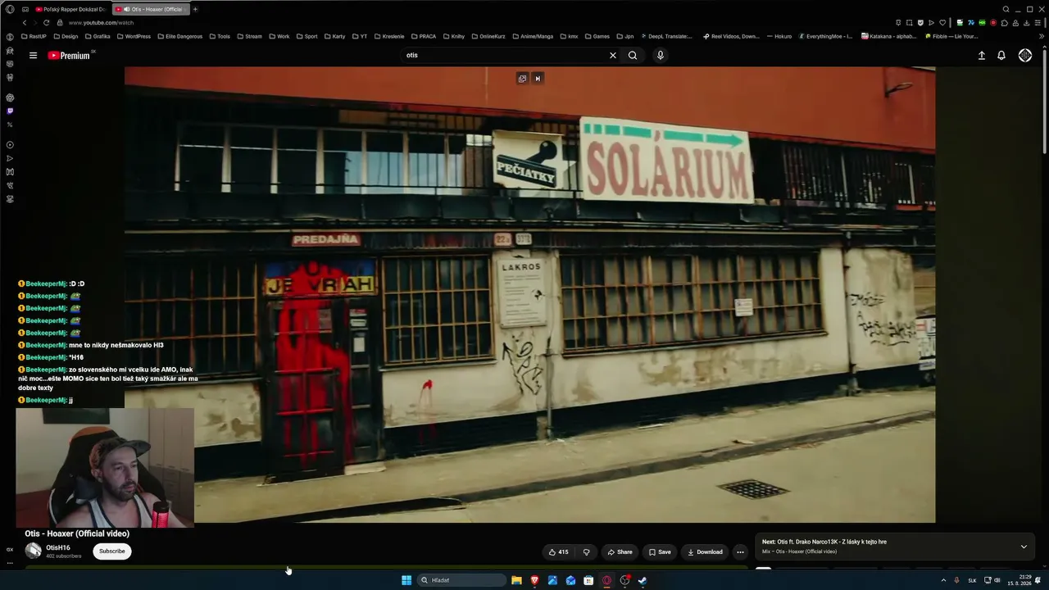Launch Brave browser from the taskbar
Image resolution: width=1049 pixels, height=590 pixels.
[x=534, y=580]
